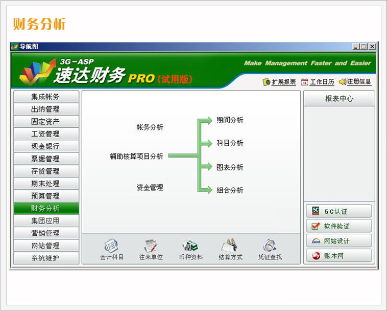Image resolution: width=387 pixels, height=311 pixels.
Task: Go to 网站管理 in sidebar
Action: point(46,246)
